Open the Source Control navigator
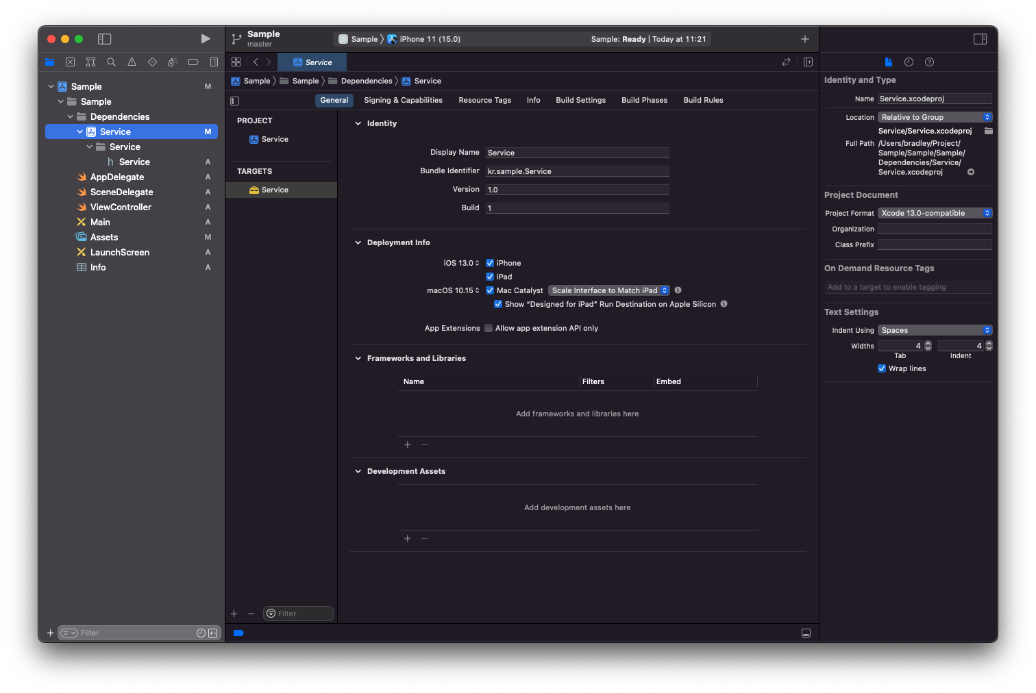 pos(70,62)
